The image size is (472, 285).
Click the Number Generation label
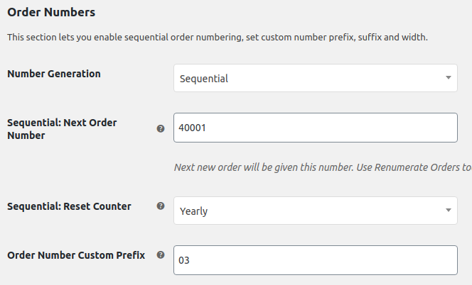click(x=54, y=74)
